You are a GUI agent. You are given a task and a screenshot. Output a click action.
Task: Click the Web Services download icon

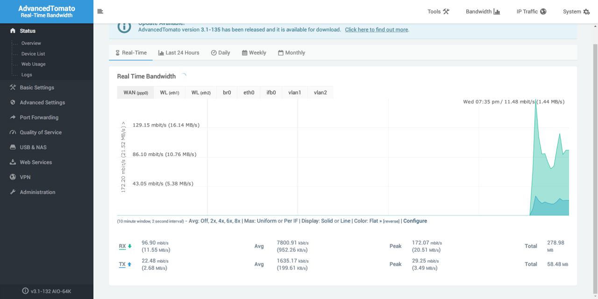[x=13, y=162]
